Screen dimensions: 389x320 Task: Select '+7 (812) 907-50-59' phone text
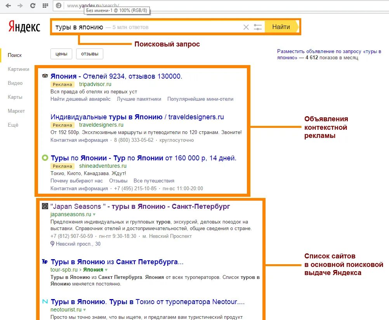[72, 236]
